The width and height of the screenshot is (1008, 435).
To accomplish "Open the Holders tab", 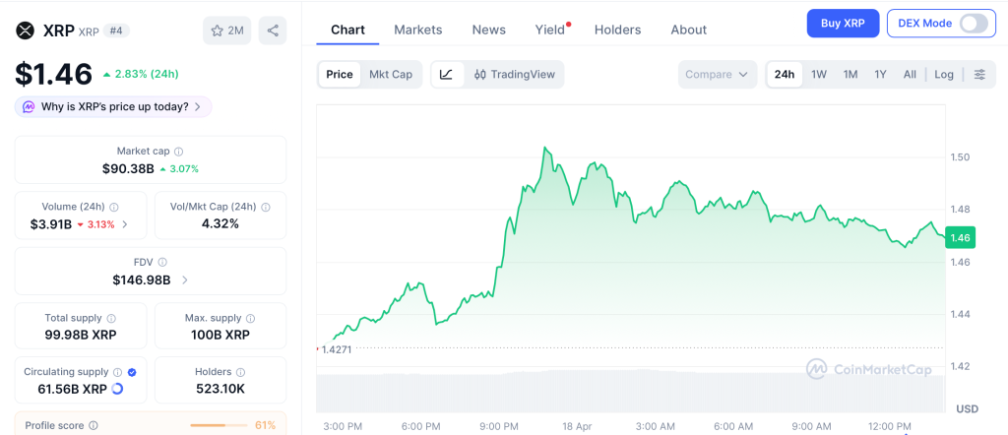I will [x=617, y=30].
